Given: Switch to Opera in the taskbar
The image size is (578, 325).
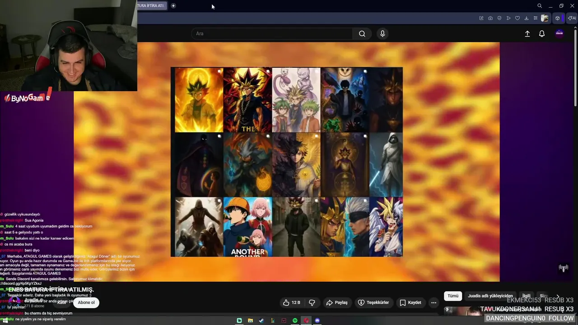Looking at the screenshot, I should tap(306, 320).
